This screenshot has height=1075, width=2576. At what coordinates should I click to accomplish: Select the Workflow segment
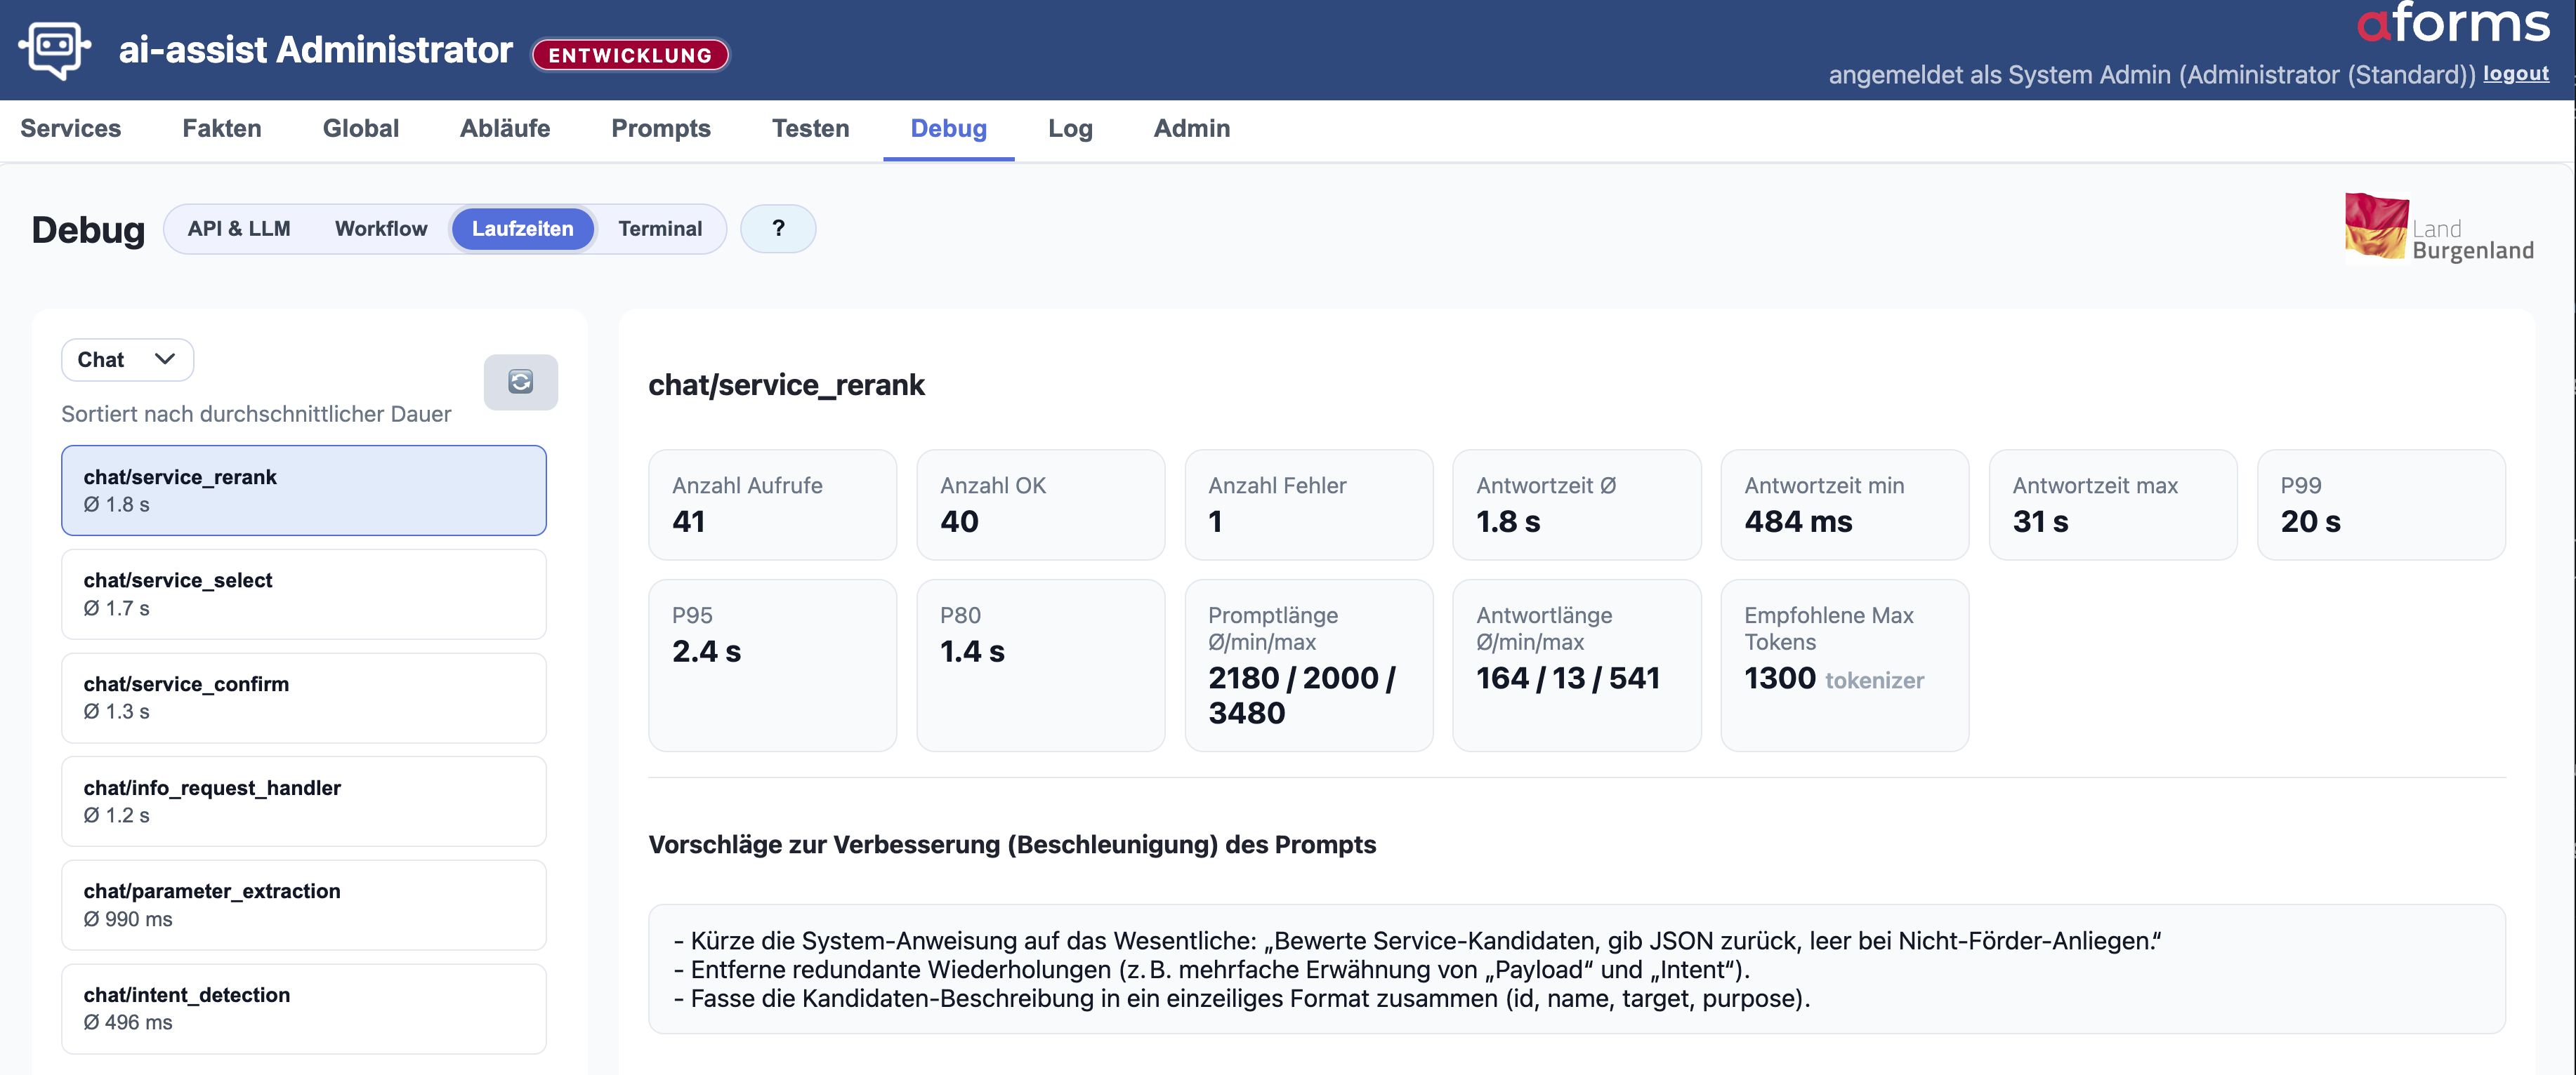(x=381, y=229)
